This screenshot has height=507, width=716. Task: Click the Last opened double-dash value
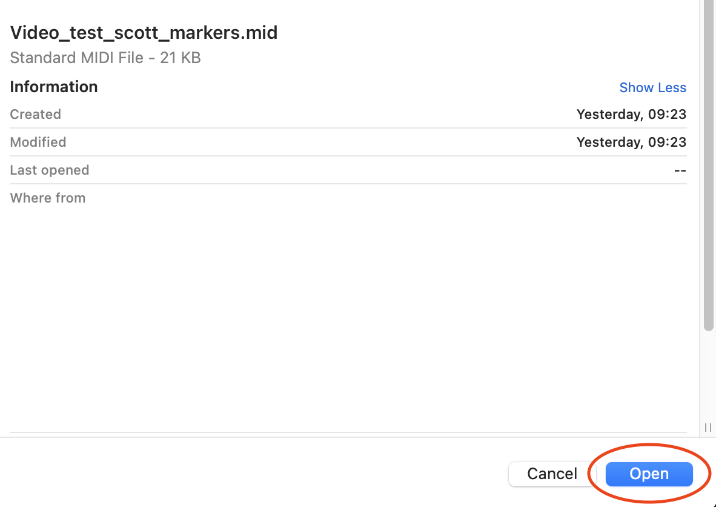[x=680, y=170]
